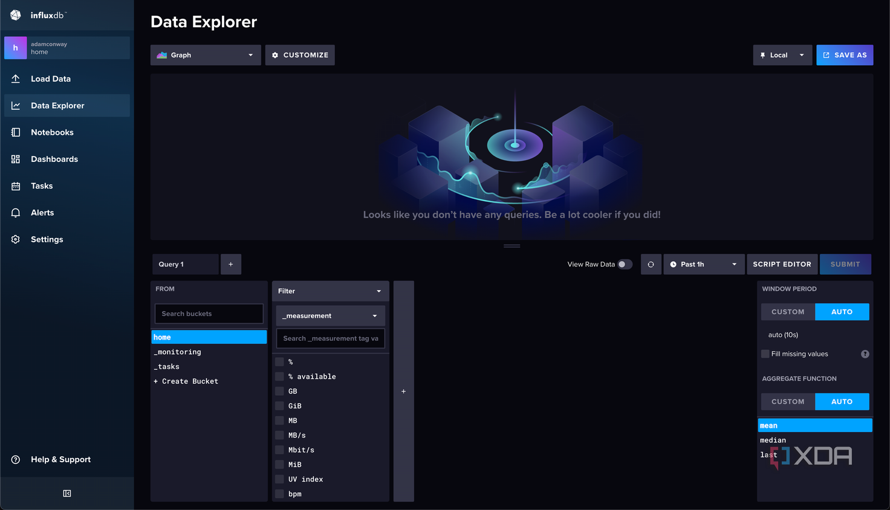890x510 pixels.
Task: Select the last aggregate function
Action: tap(815, 455)
